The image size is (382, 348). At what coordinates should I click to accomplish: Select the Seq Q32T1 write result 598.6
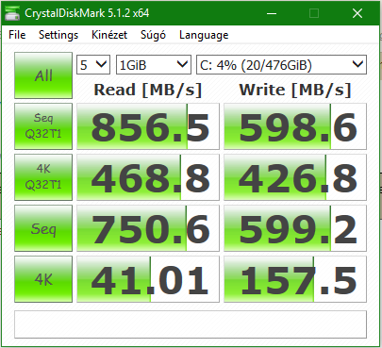click(x=295, y=126)
